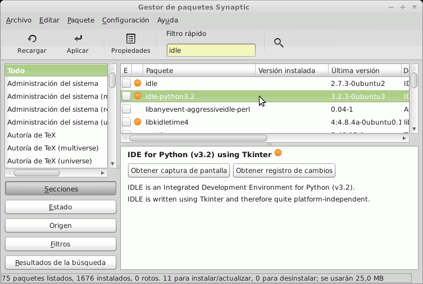Select Autoría de TeX (universe) section
Viewport: 423px width, 284px height.
56,161
